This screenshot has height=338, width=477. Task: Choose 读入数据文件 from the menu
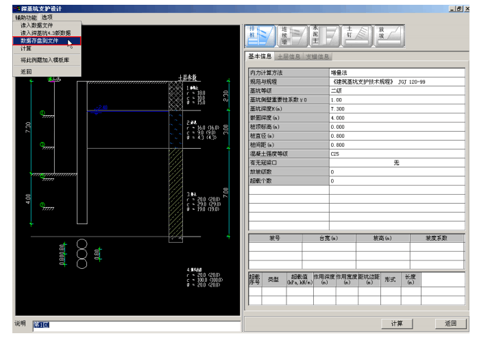click(x=36, y=25)
